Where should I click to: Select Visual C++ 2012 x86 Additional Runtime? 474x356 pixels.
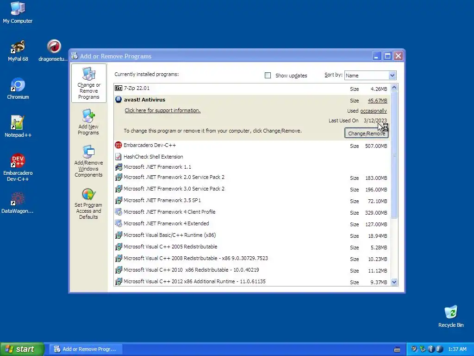[252, 281]
